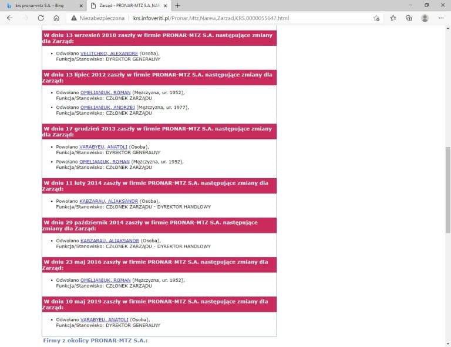Open OMELIANIUK, ROMAN link under 23 maj 2016
This screenshot has width=451, height=347.
pyautogui.click(x=105, y=280)
